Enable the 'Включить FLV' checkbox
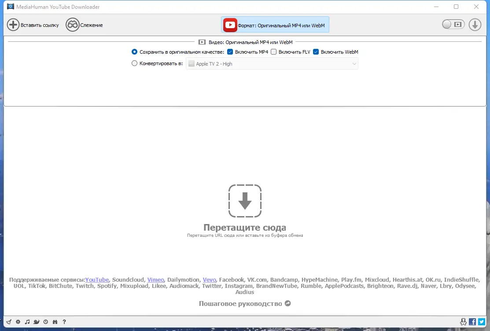Screen dimensions: 490x331 tap(274, 51)
